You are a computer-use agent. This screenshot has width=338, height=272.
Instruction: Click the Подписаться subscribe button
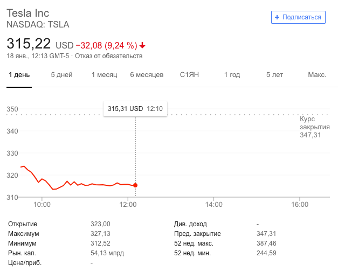(x=298, y=17)
